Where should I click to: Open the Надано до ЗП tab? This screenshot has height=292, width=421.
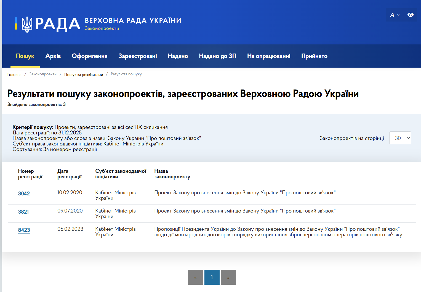(x=218, y=56)
